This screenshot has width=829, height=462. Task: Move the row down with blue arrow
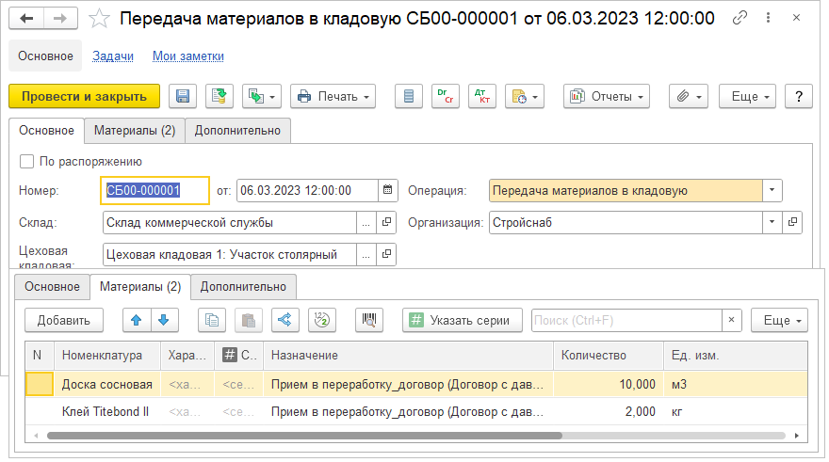click(x=164, y=320)
